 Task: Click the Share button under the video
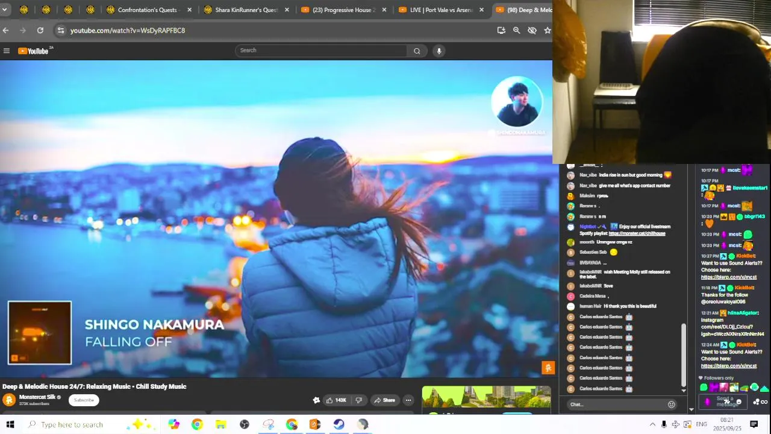tap(384, 400)
